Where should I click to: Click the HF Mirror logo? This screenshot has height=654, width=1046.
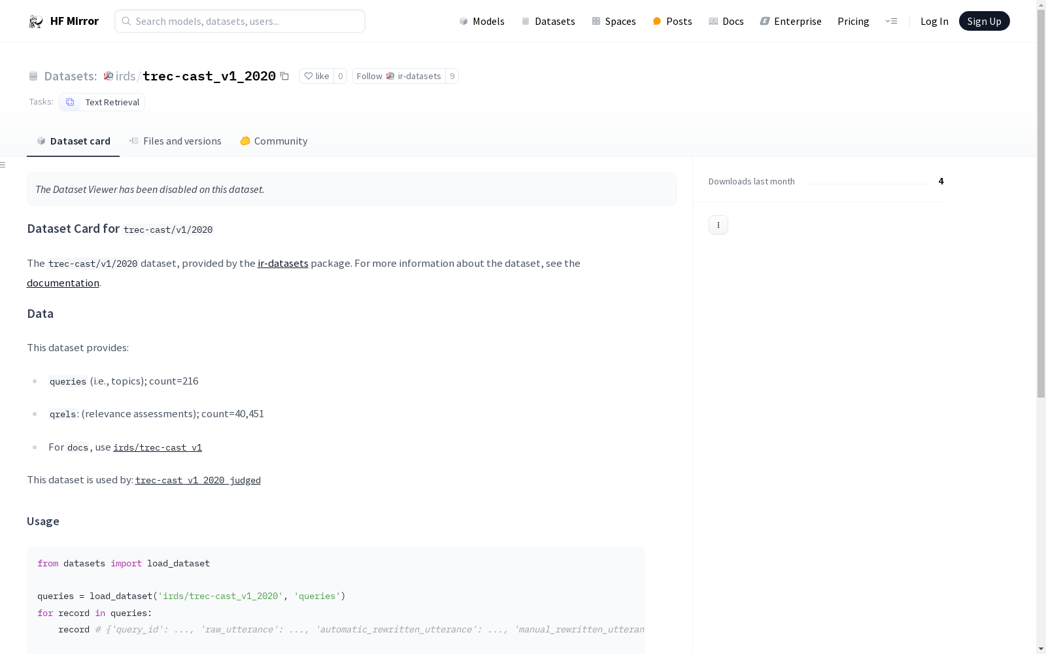(x=63, y=21)
